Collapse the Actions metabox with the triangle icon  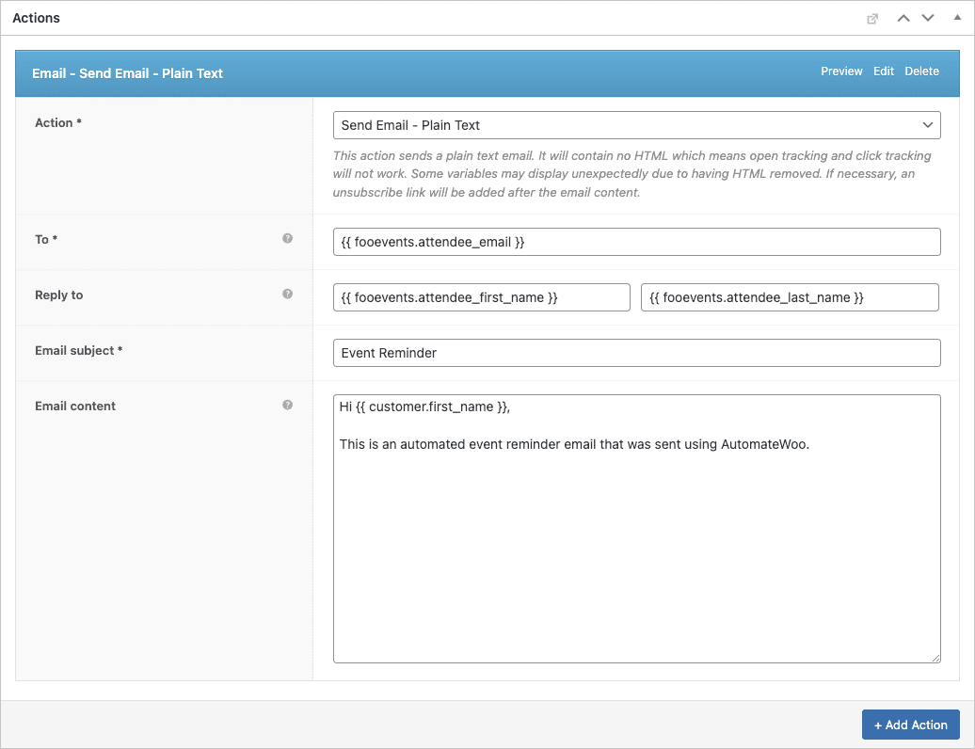tap(956, 17)
